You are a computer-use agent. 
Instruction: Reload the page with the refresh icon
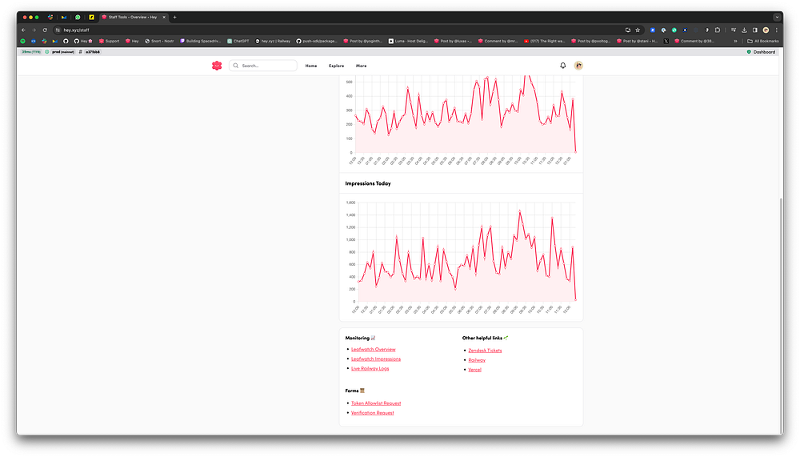[45, 30]
